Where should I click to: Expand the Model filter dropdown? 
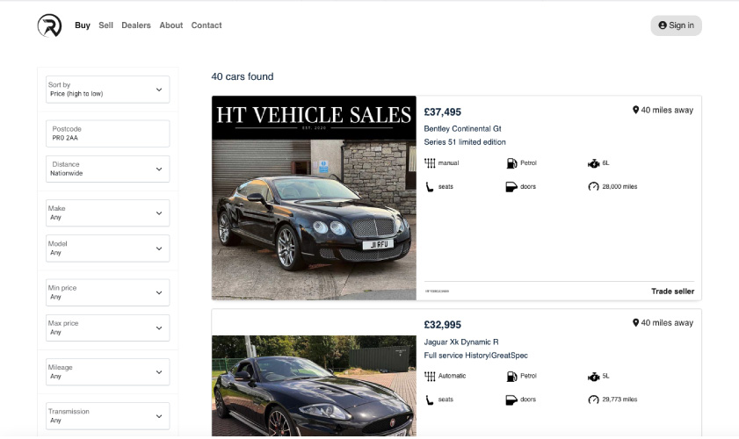tap(107, 248)
